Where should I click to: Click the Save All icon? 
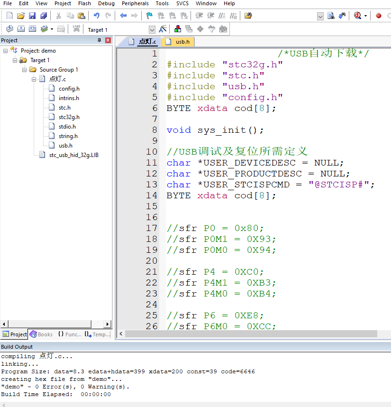(44, 16)
